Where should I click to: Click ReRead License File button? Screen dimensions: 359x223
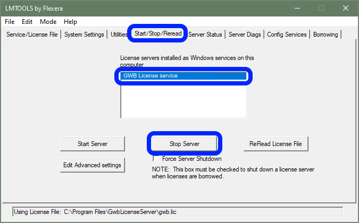(x=275, y=144)
